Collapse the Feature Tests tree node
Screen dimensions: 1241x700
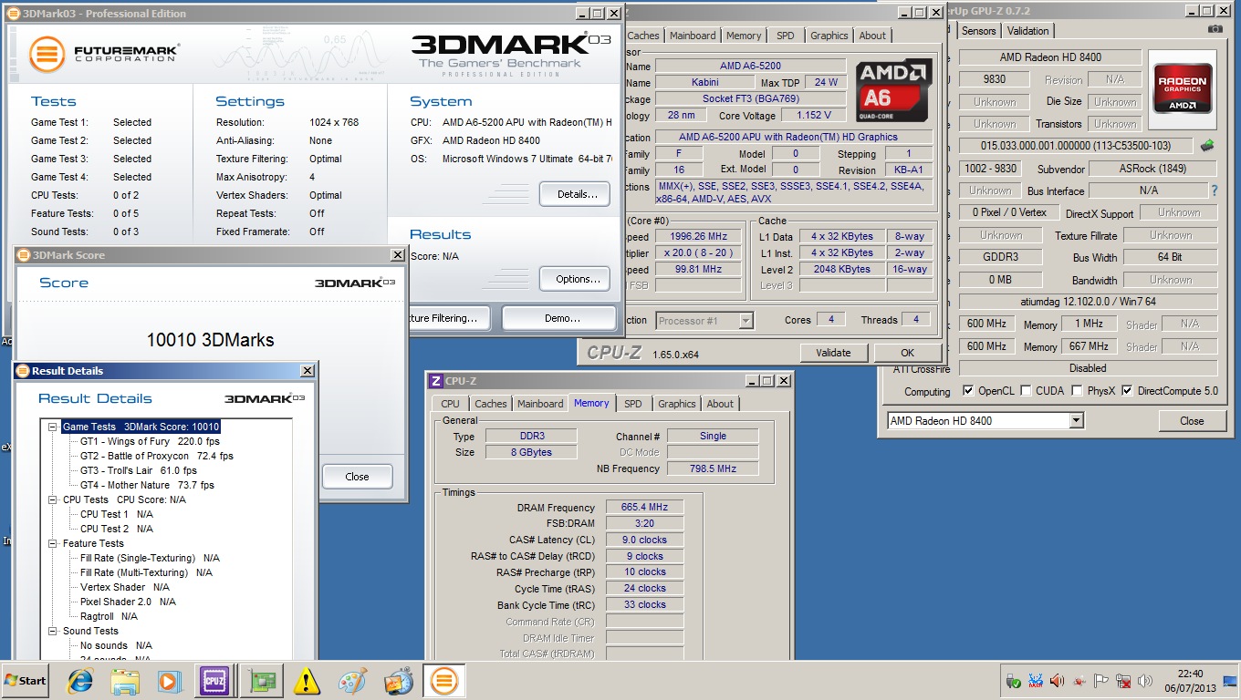click(x=53, y=543)
